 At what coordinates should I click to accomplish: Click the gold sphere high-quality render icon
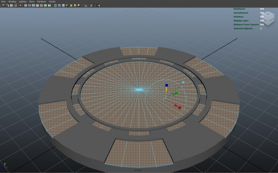click(79, 6)
